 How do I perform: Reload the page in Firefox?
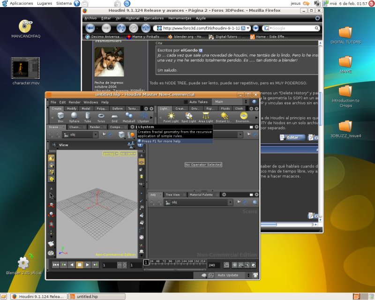[x=121, y=28]
